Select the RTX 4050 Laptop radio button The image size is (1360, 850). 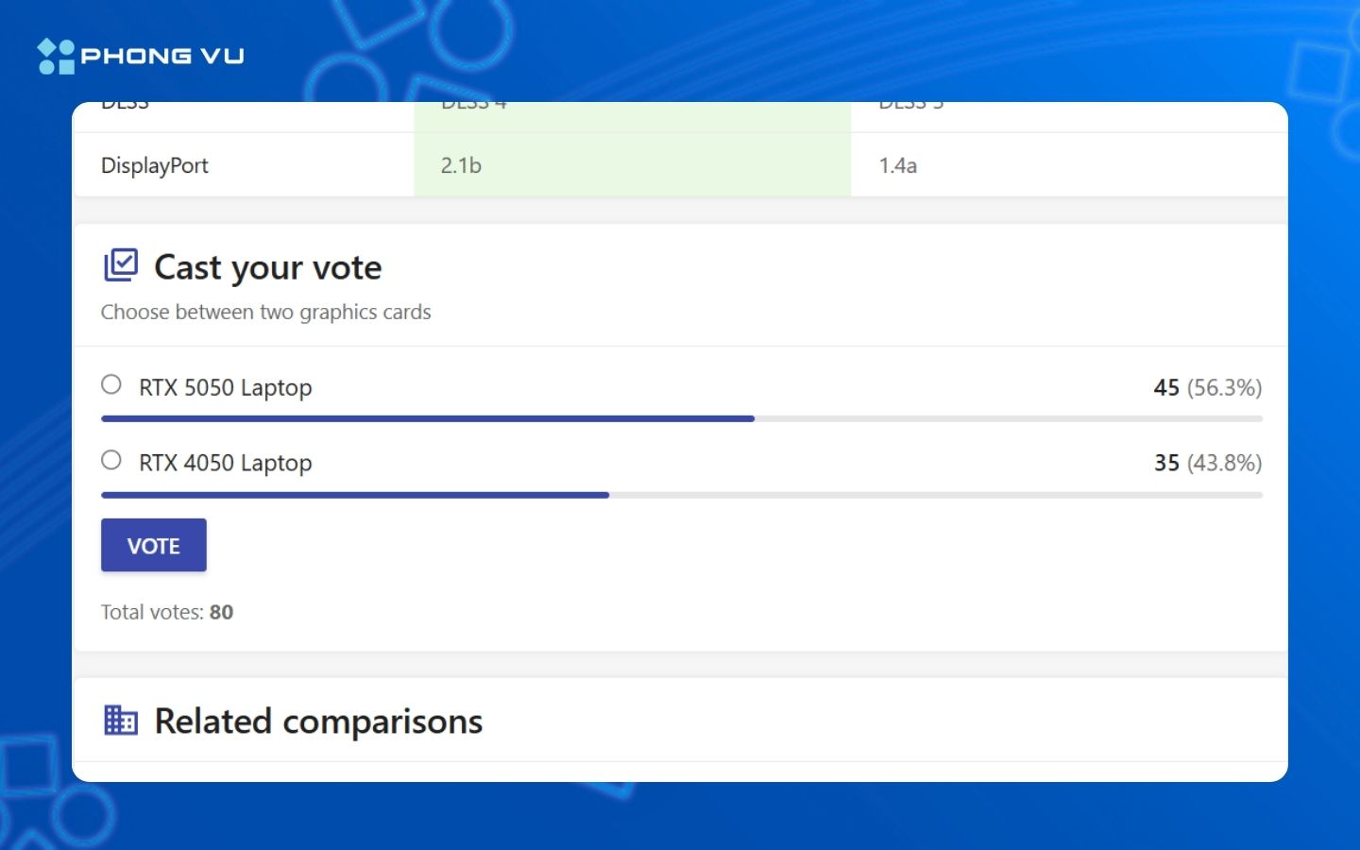point(111,460)
